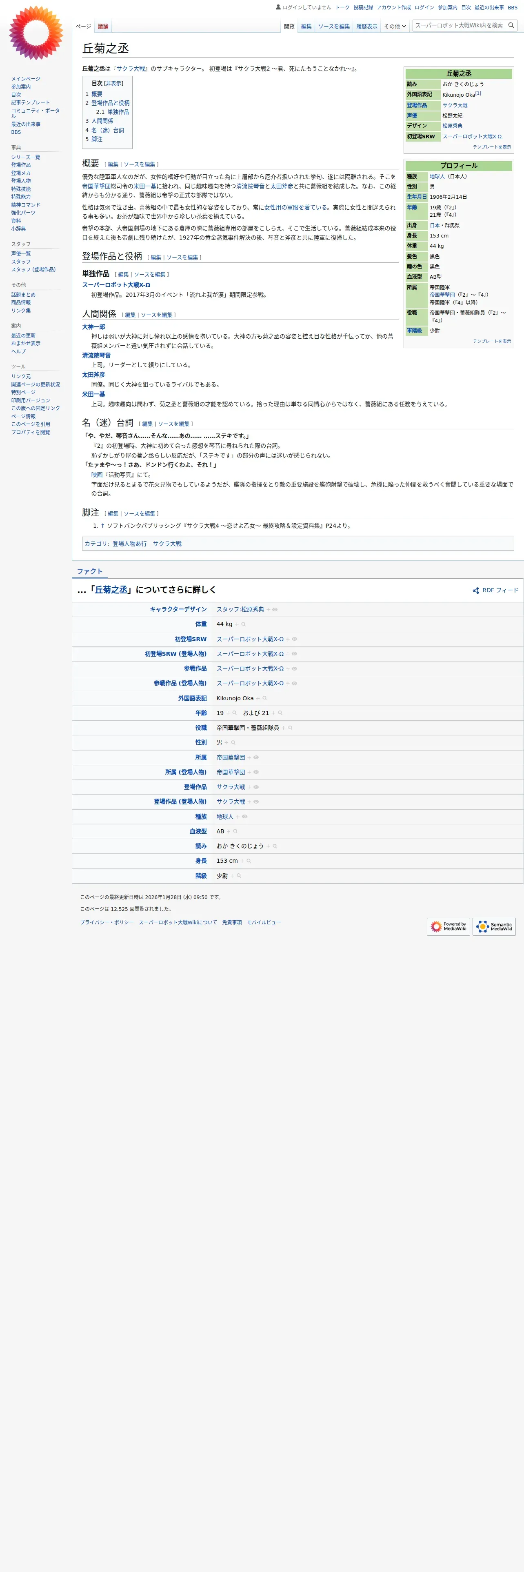Open アカウント作成 link
Image resolution: width=524 pixels, height=1572 pixels.
point(393,7)
